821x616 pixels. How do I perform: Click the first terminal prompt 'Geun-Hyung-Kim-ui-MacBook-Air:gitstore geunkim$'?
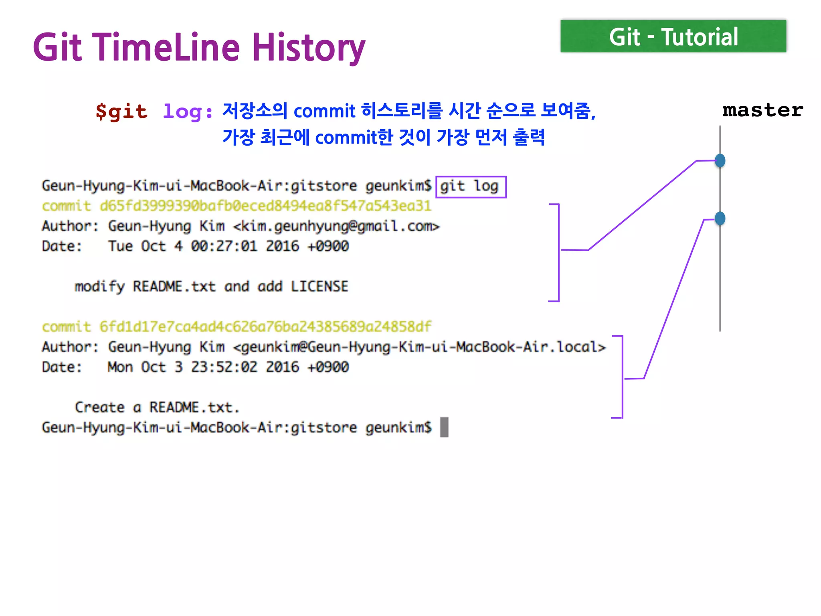[237, 186]
